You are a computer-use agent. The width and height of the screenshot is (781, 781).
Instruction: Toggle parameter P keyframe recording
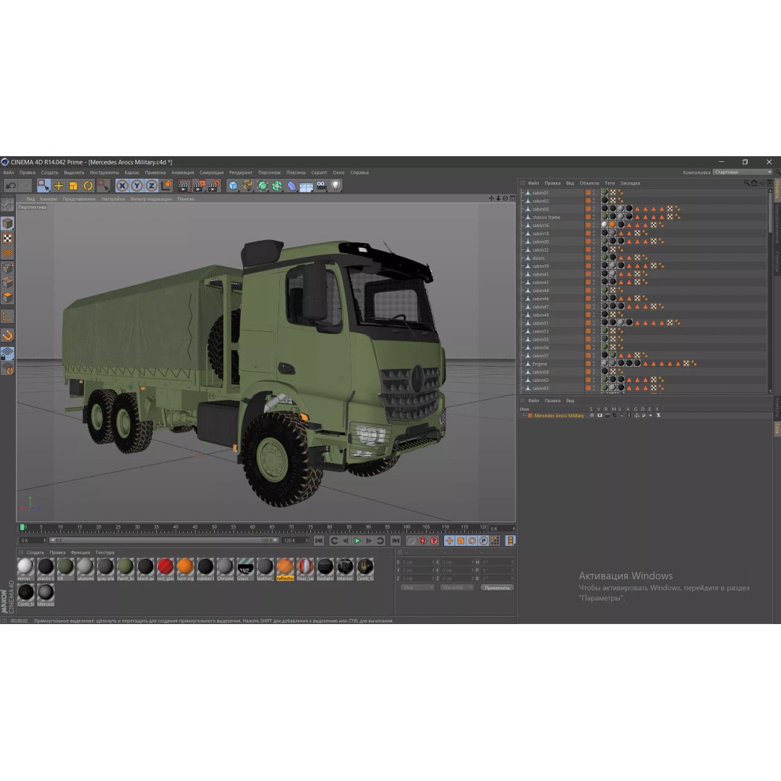pos(483,541)
